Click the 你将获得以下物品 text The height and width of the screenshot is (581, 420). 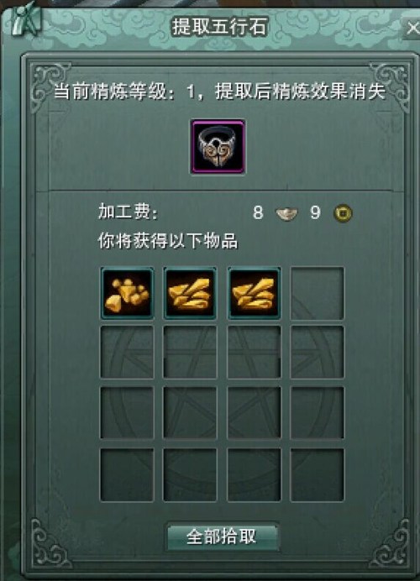click(167, 241)
